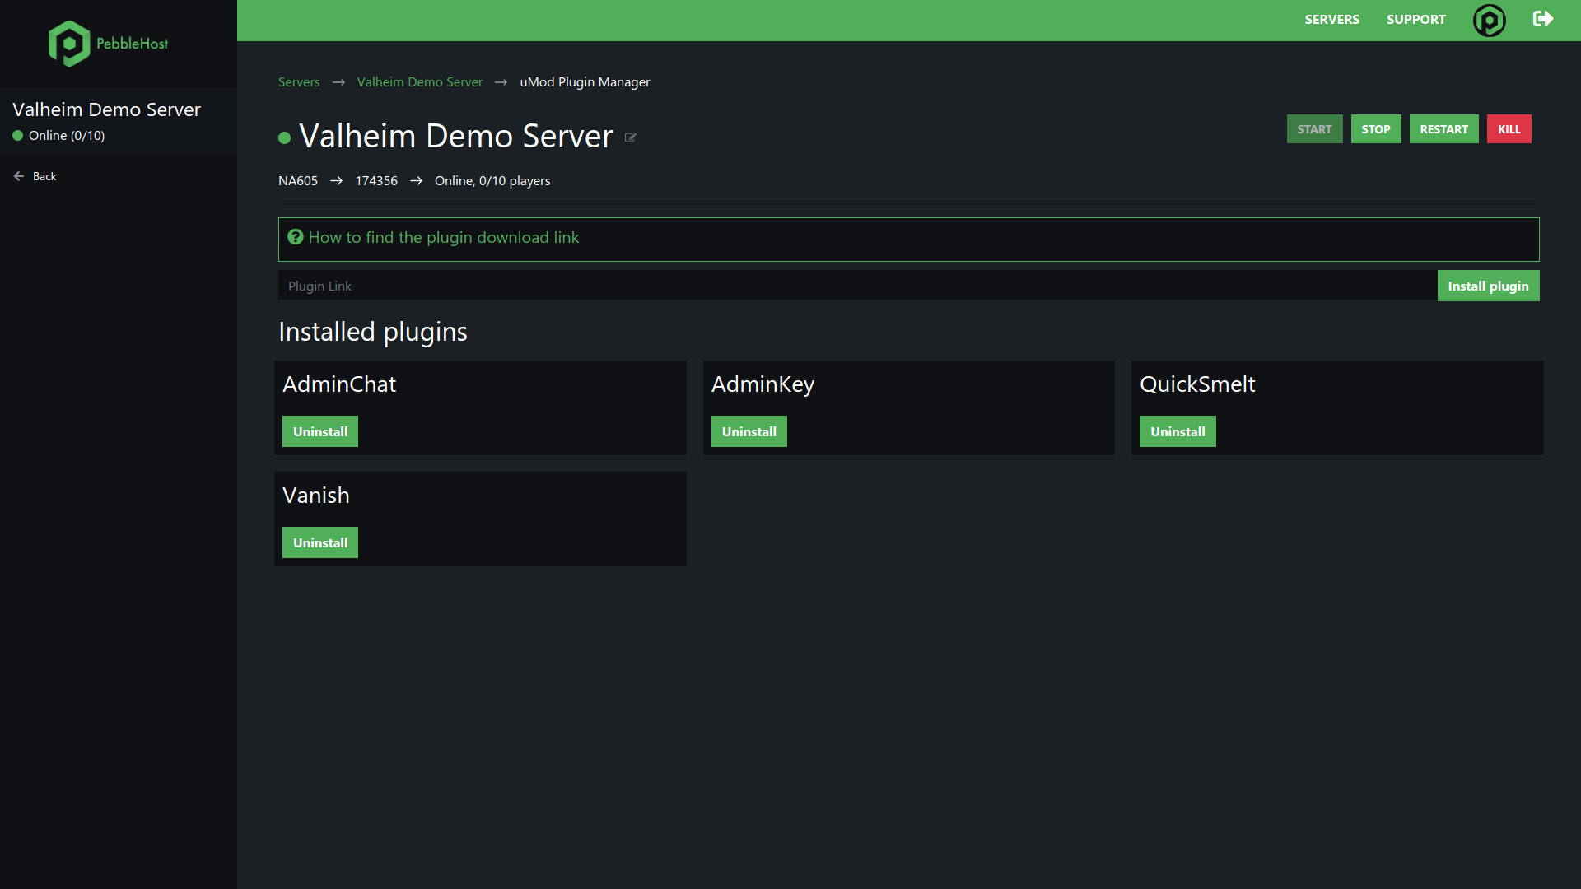Click the main Valheim Demo Server heading
The height and width of the screenshot is (889, 1581).
[456, 136]
